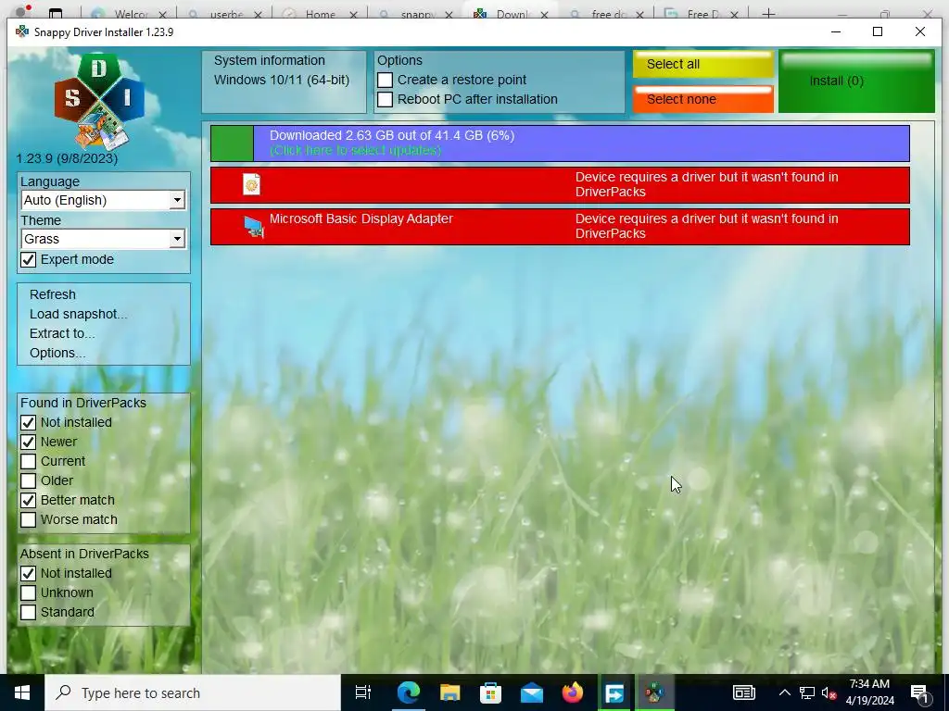Click the version text 1.23.9 (9/8/2023)
The image size is (949, 711).
[67, 158]
